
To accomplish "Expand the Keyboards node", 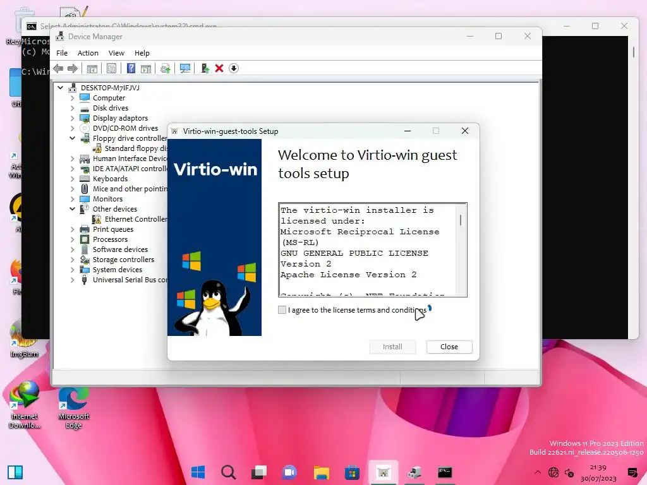I will pyautogui.click(x=72, y=179).
